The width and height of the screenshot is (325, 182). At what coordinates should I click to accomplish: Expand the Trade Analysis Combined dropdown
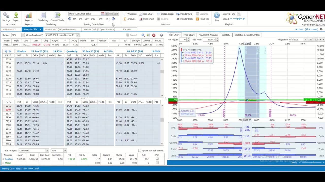pos(47,151)
